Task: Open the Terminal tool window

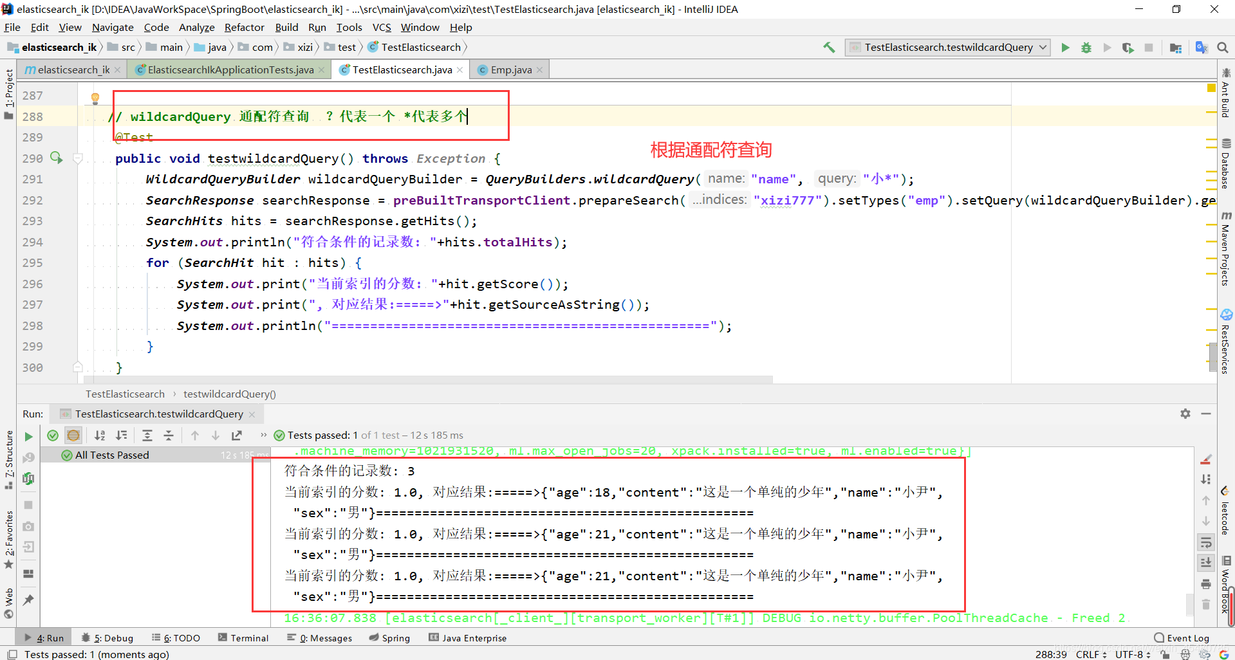Action: pos(243,638)
